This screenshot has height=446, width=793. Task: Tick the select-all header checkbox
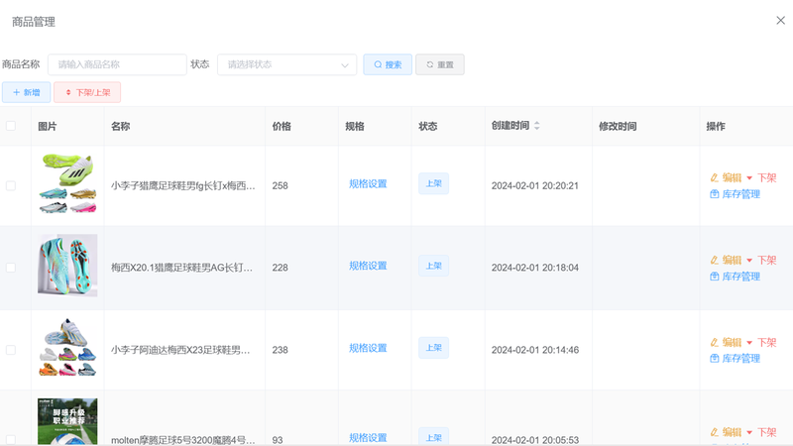11,126
